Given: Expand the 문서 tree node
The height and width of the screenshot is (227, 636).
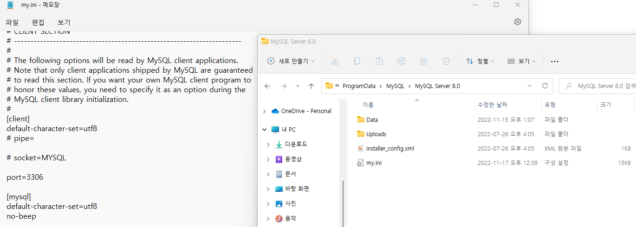Looking at the screenshot, I should coord(268,174).
